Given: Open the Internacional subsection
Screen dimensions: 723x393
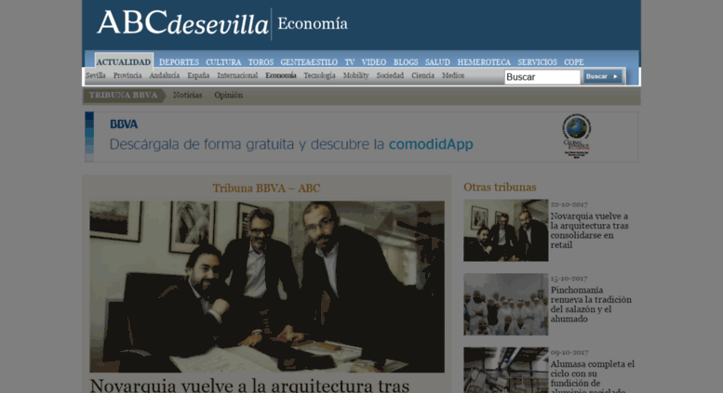Looking at the screenshot, I should (x=237, y=75).
